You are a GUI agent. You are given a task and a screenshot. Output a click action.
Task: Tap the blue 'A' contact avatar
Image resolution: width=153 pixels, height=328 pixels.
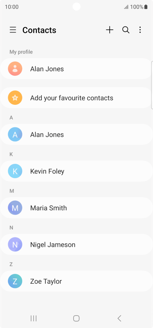15,134
